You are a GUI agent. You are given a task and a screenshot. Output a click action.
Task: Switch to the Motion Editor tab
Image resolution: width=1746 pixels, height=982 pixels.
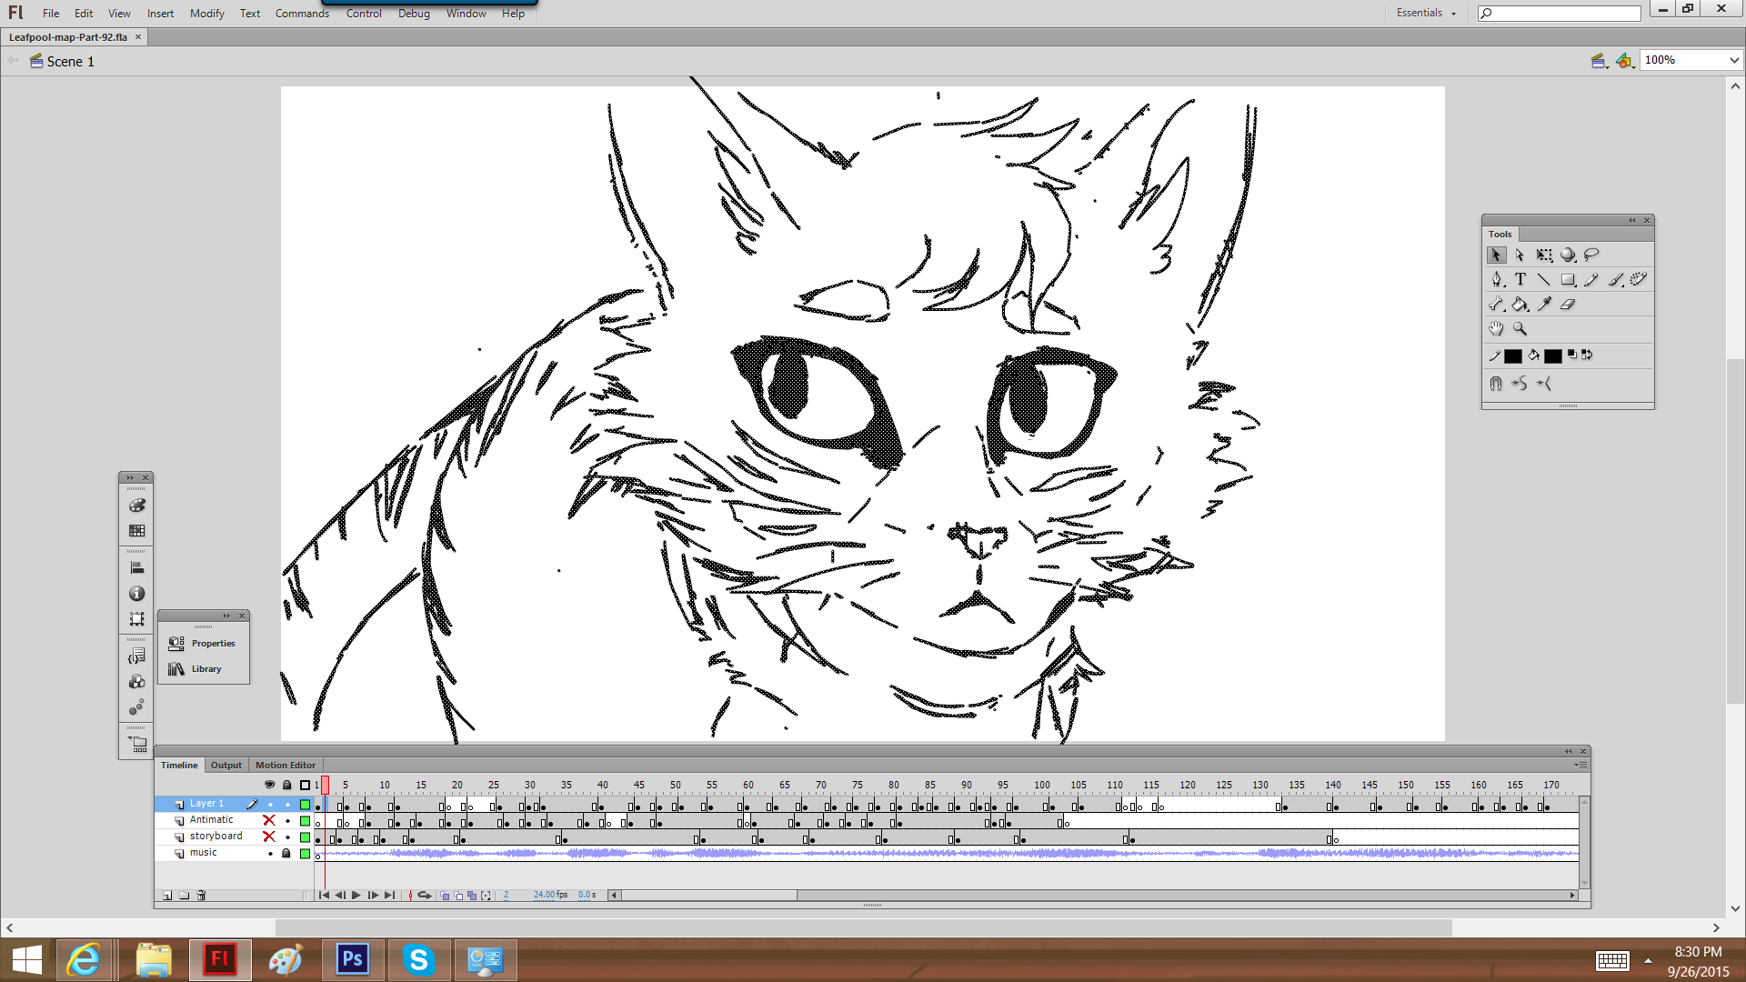coord(286,766)
